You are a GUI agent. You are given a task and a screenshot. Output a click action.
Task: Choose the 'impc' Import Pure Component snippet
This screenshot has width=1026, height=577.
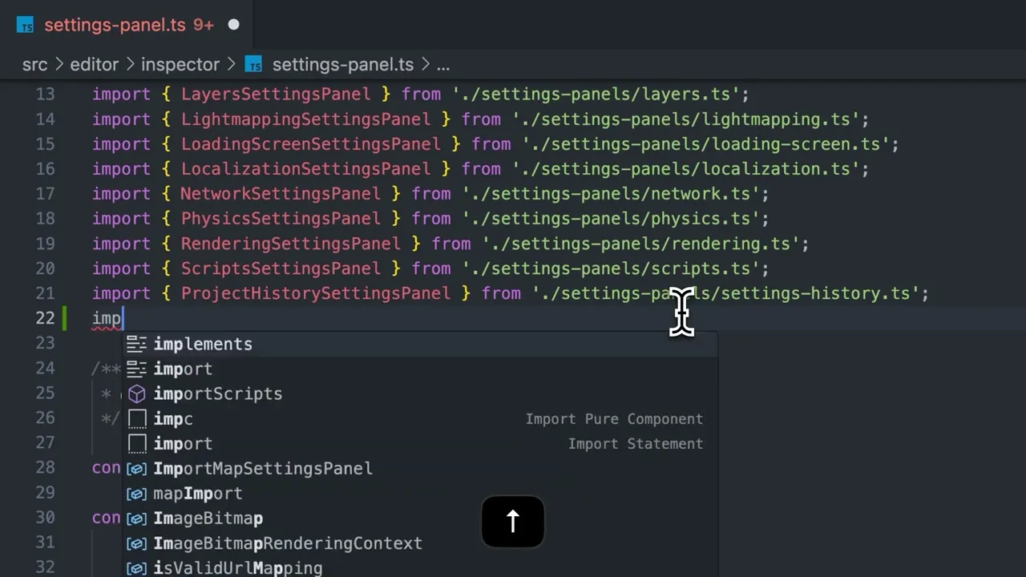coord(420,418)
